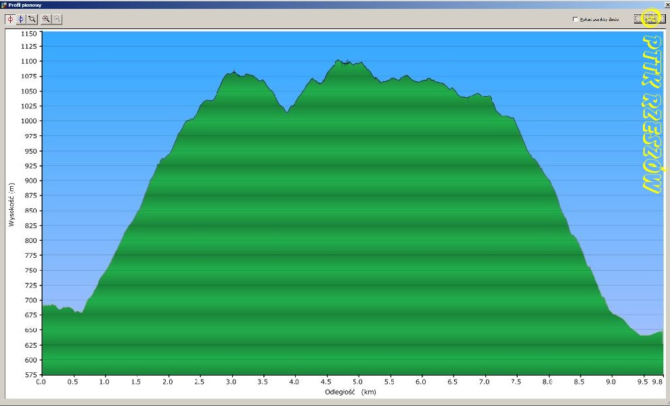The height and width of the screenshot is (406, 670).
Task: Enable the show track points checkbox
Action: (x=575, y=20)
